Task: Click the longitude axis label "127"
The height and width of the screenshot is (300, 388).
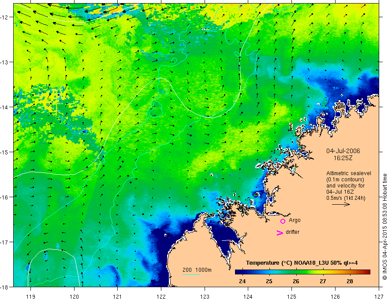Action: coord(379,296)
